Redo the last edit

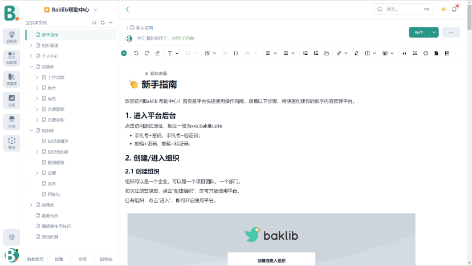click(147, 53)
